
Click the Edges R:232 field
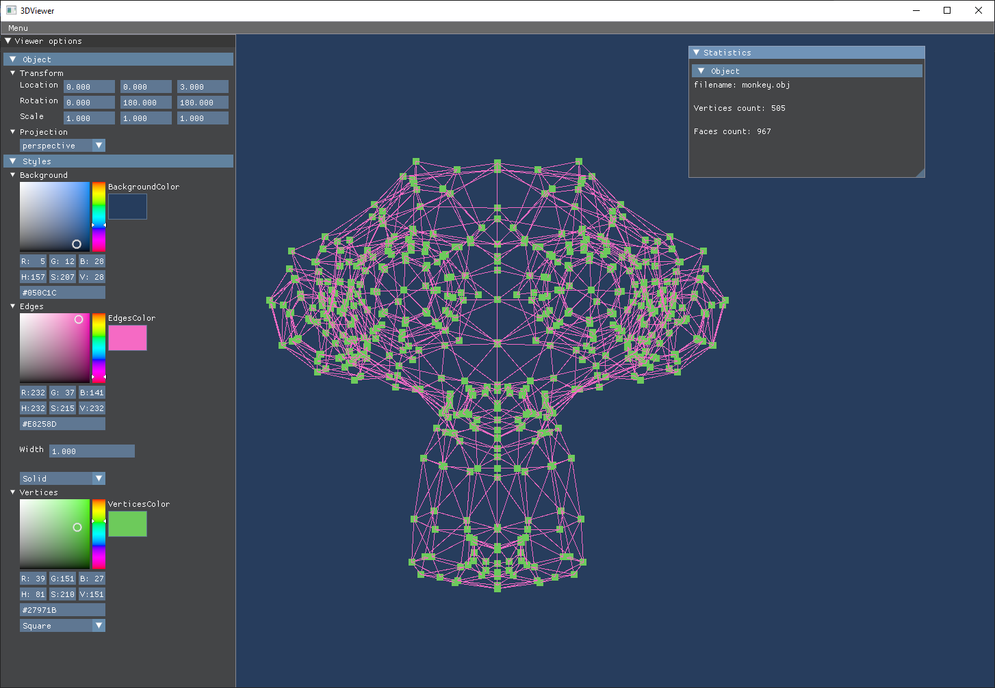[33, 393]
